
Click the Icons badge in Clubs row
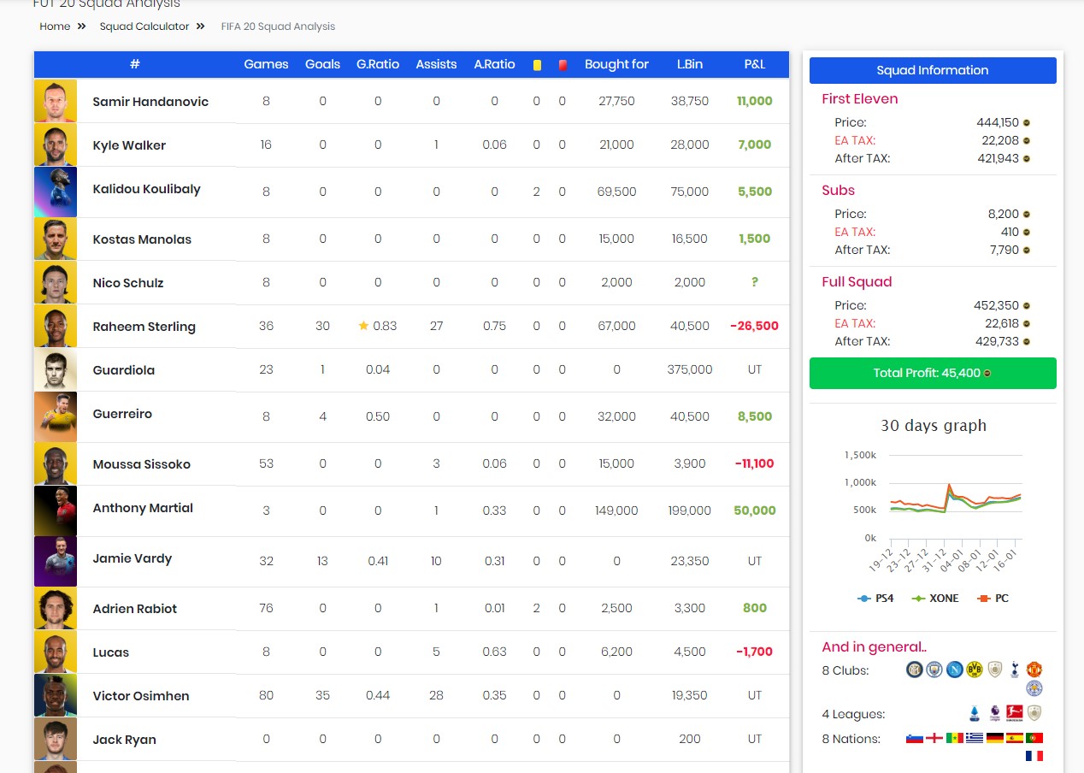pos(995,670)
